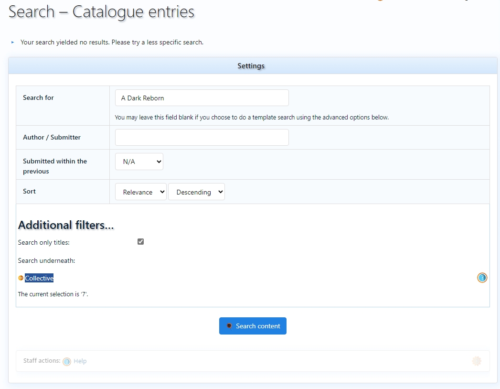Click the current selection is '7' text
The height and width of the screenshot is (389, 500).
(53, 294)
